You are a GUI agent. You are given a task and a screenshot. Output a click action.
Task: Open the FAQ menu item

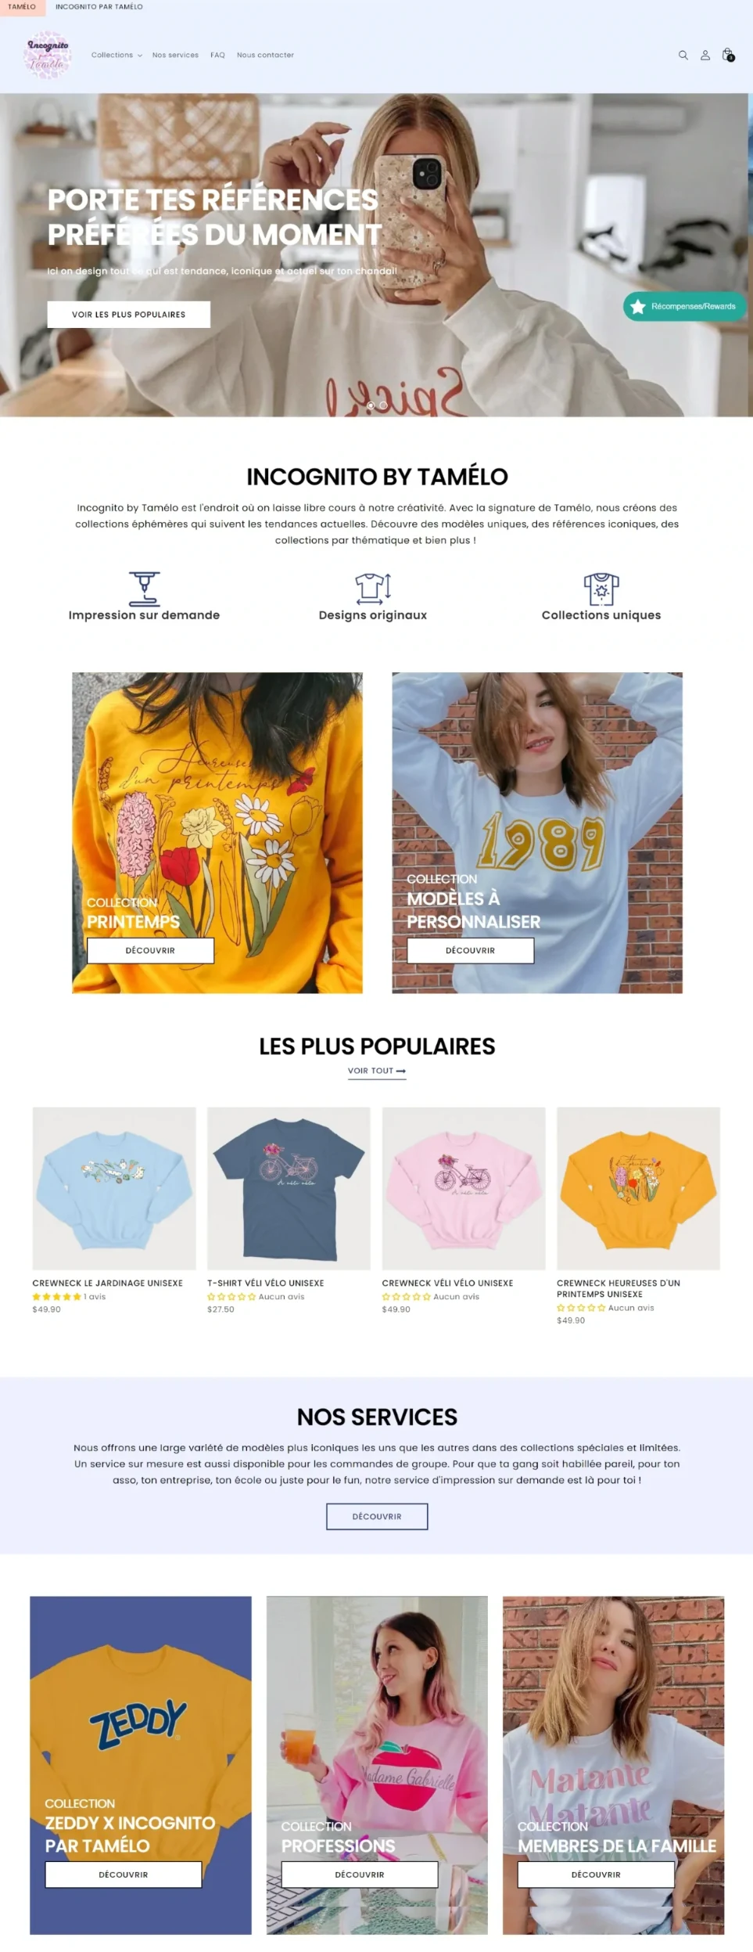click(217, 55)
